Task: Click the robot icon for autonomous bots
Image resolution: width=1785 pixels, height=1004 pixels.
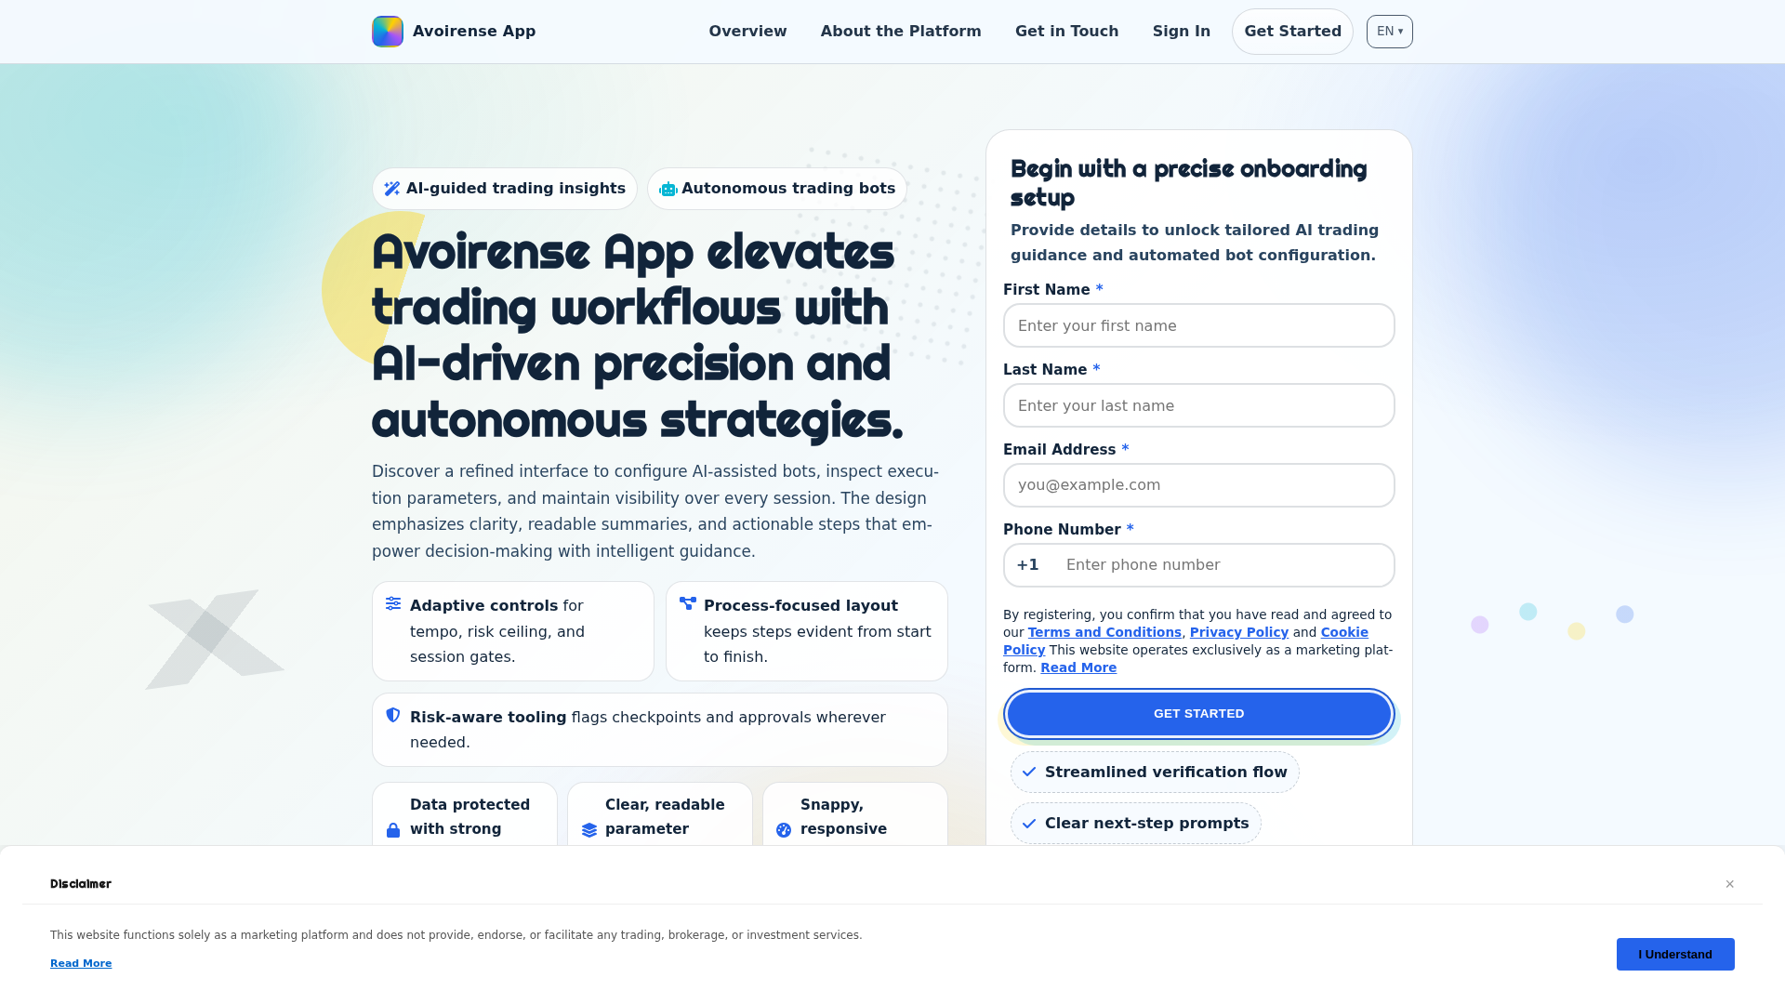Action: click(x=668, y=190)
